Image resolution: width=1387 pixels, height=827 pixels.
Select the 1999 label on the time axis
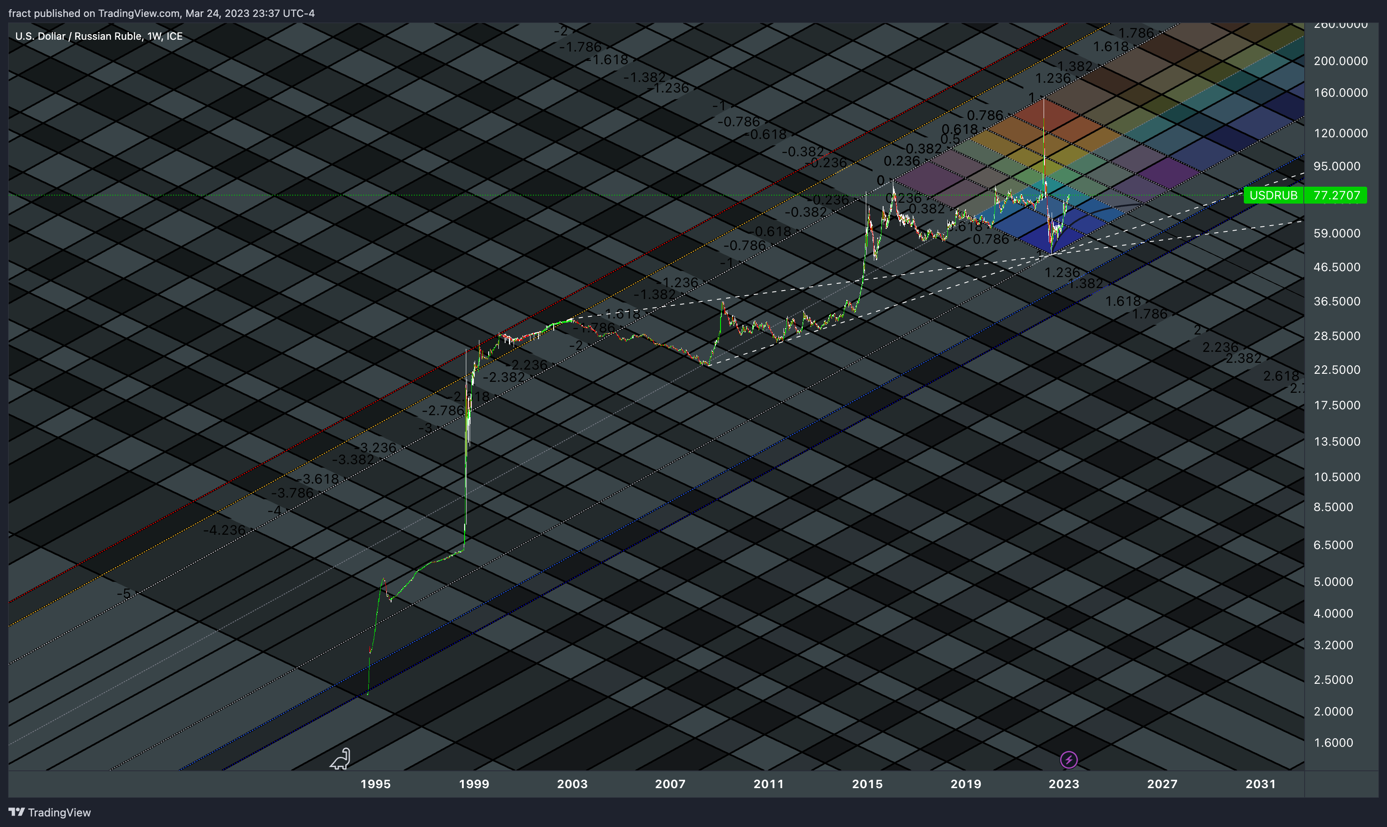(x=473, y=783)
